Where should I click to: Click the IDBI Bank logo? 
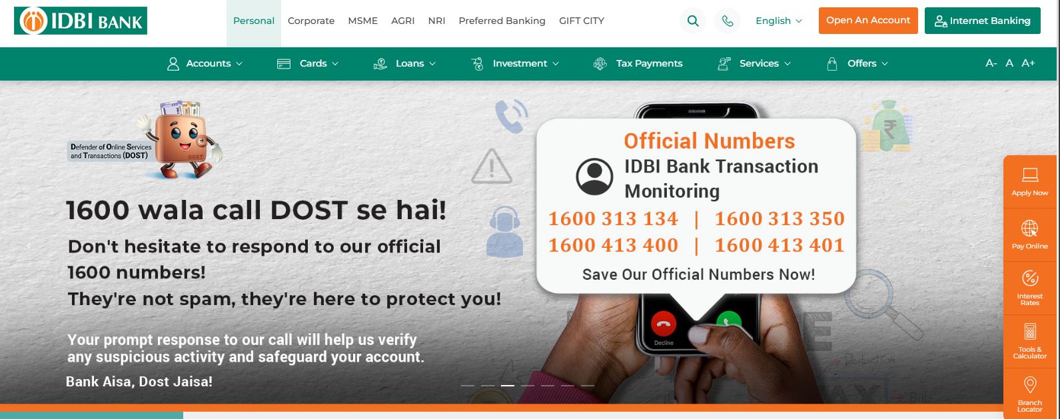pyautogui.click(x=81, y=21)
